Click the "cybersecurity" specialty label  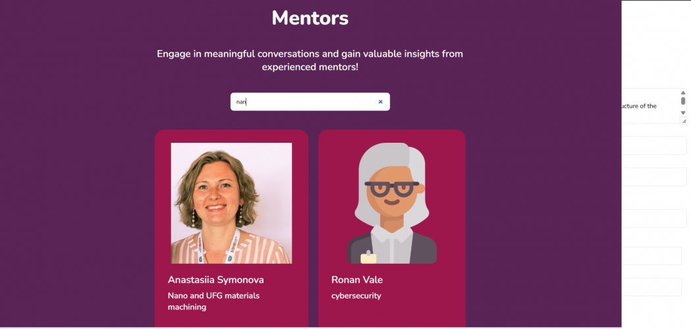(x=356, y=296)
